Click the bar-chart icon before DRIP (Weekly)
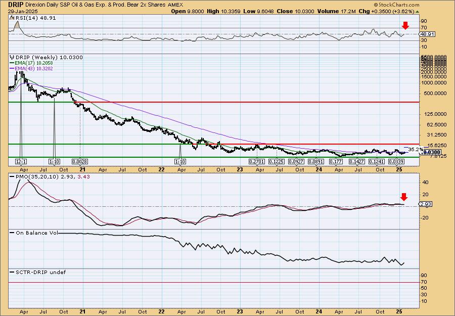The height and width of the screenshot is (316, 455). click(x=12, y=57)
